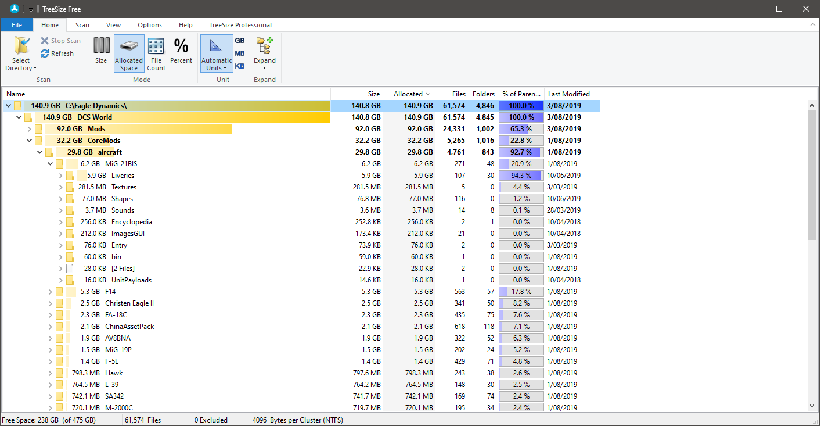The image size is (821, 426).
Task: Click the Refresh scan icon
Action: [45, 53]
